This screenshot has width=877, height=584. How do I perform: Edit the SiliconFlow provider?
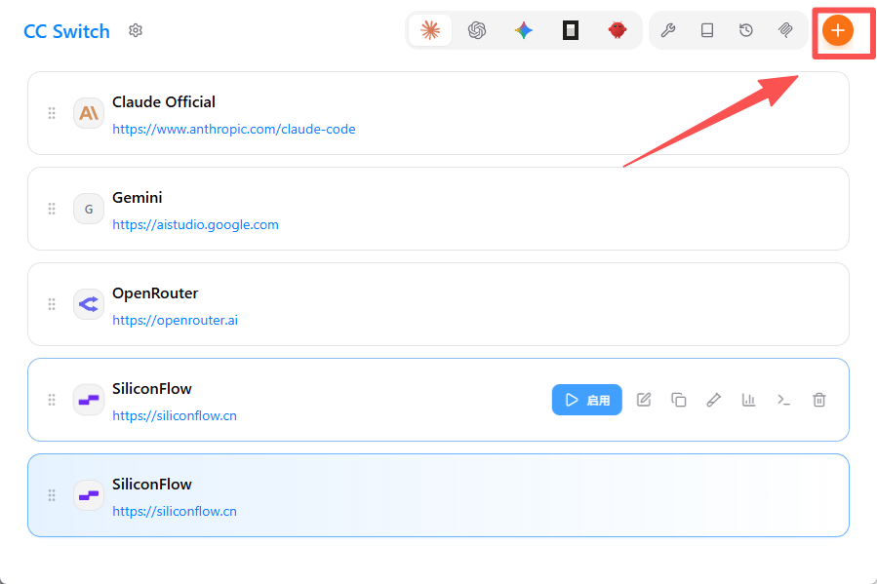point(644,400)
